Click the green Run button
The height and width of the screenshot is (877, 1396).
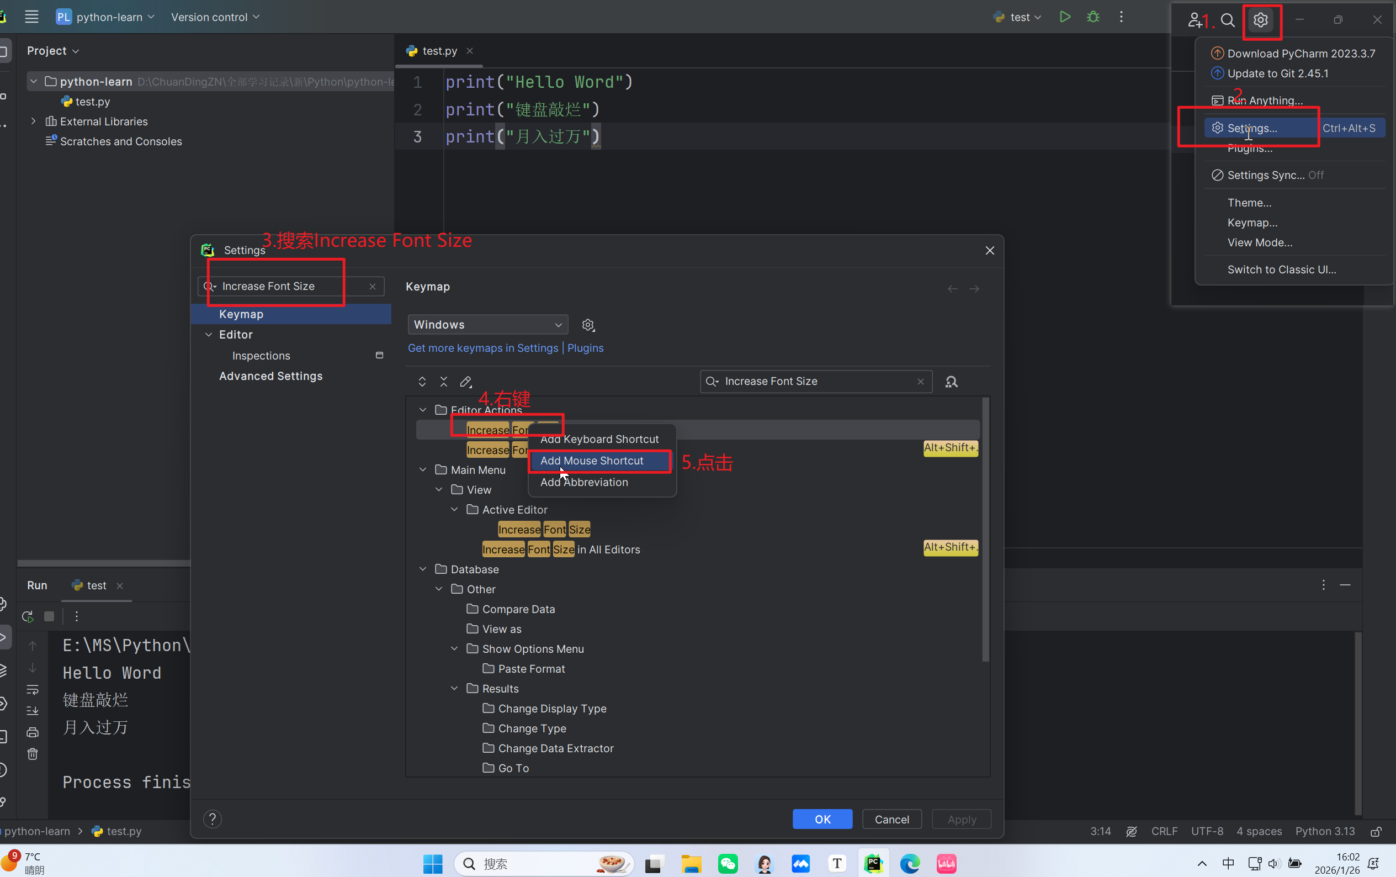pos(1064,17)
